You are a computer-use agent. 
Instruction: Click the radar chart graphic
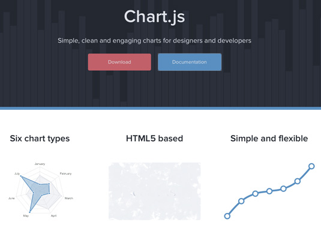click(41, 190)
